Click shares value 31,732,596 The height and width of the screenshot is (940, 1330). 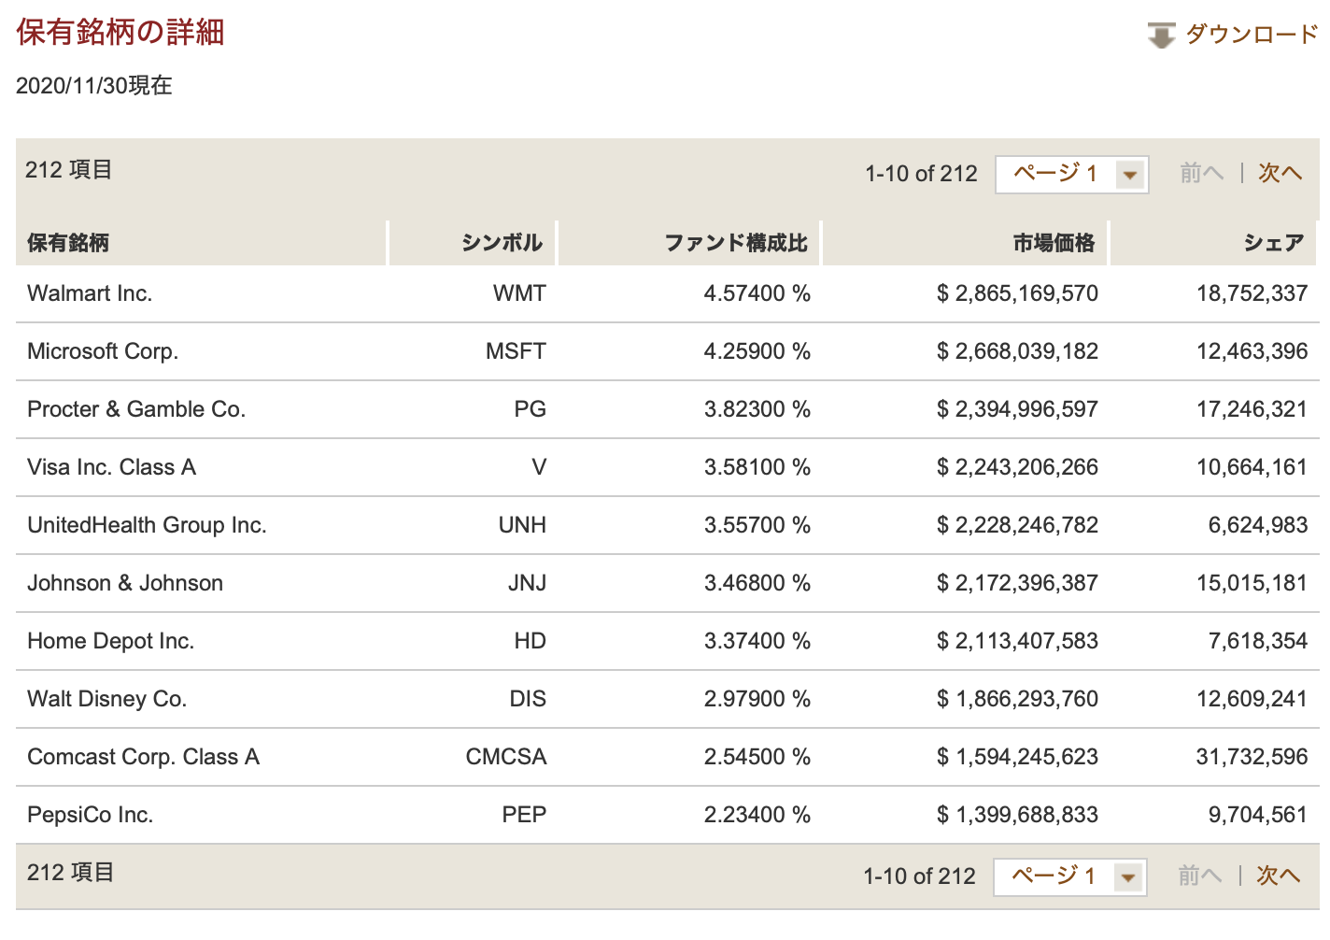pos(1252,757)
